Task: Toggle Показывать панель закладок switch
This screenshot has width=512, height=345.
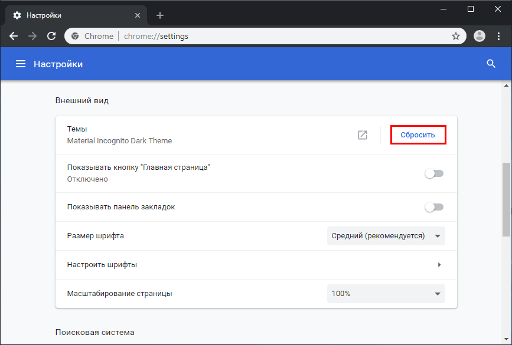Action: click(x=434, y=207)
